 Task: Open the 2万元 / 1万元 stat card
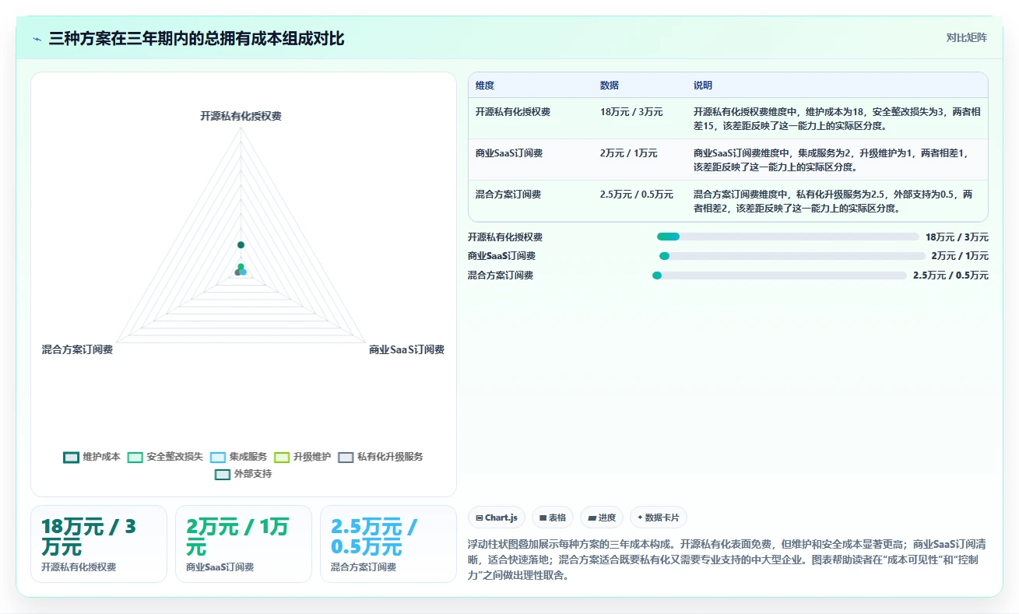244,544
